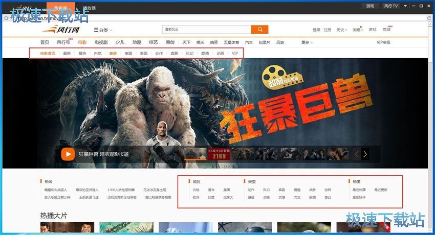Open the 五星体育 nav item
Screen dimensions: 435x235
tap(231, 42)
